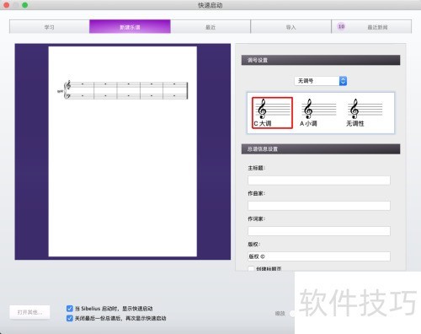Click the 总谱信息设置 section header
The width and height of the screenshot is (421, 334).
[321, 148]
